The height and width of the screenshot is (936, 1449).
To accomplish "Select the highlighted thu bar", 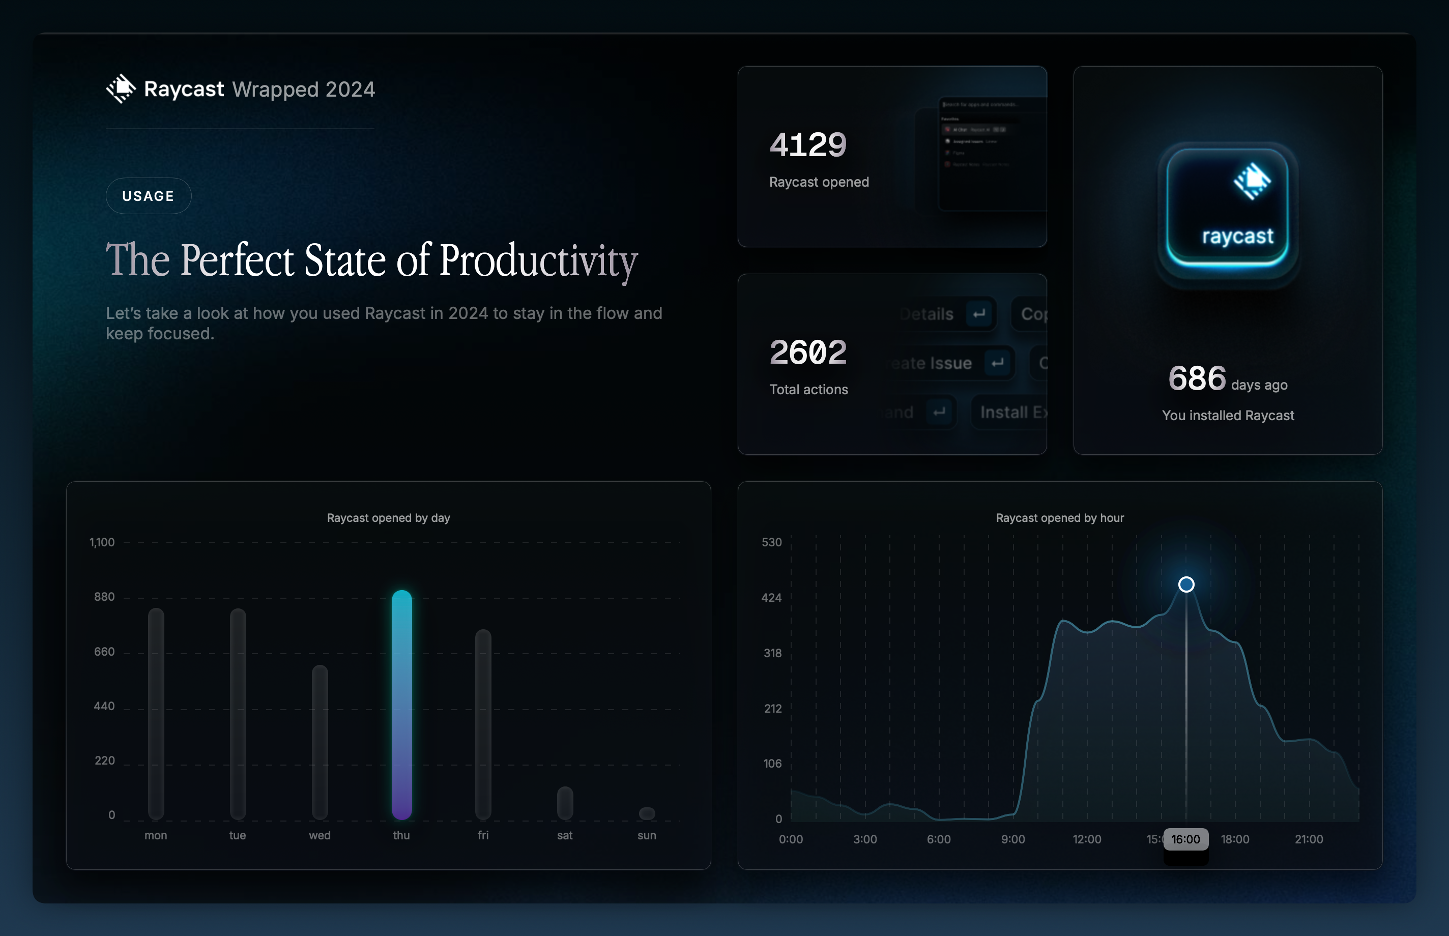I will (x=402, y=705).
